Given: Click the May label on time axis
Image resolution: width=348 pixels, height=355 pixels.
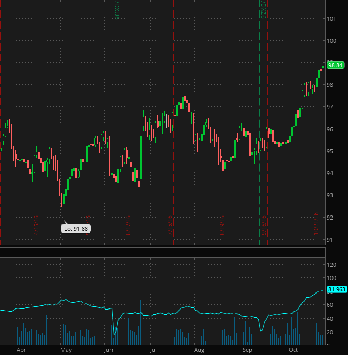Looking at the screenshot, I should pyautogui.click(x=66, y=350).
